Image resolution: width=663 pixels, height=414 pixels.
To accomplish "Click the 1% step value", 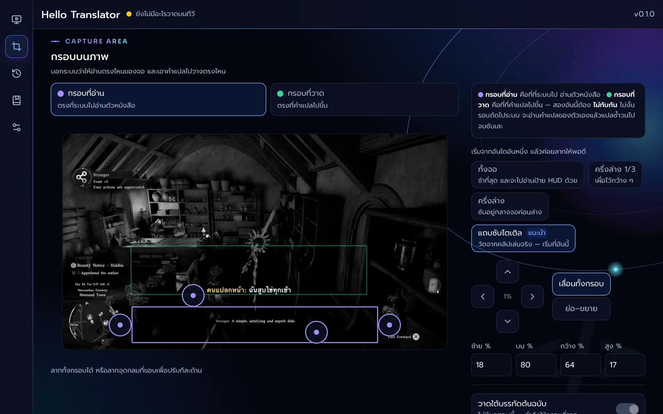I will [x=508, y=296].
